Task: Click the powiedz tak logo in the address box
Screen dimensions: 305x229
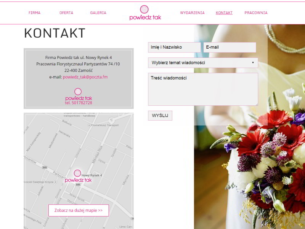Action: [x=79, y=94]
